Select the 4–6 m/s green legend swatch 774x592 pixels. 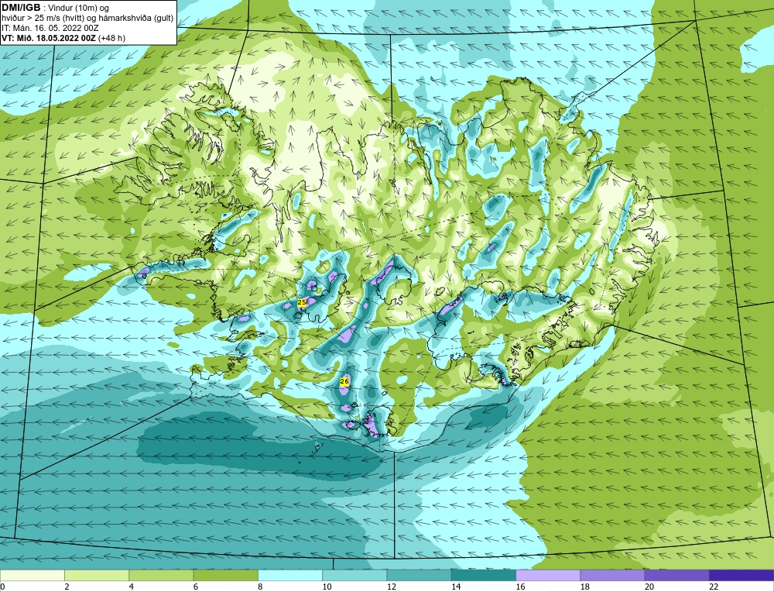162,575
